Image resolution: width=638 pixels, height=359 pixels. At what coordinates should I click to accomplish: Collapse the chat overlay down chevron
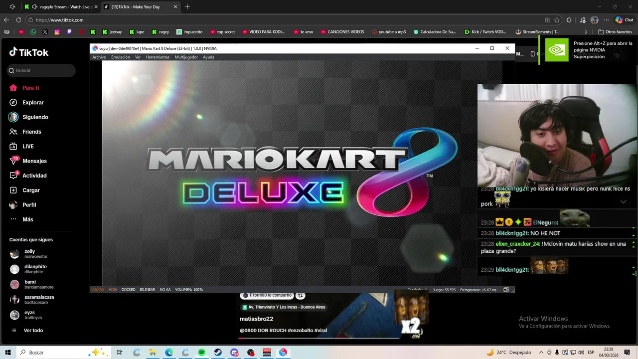623,202
